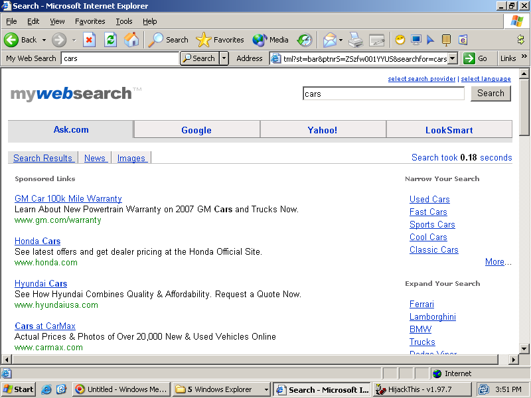
Task: Open the Favorites menu
Action: [x=90, y=21]
